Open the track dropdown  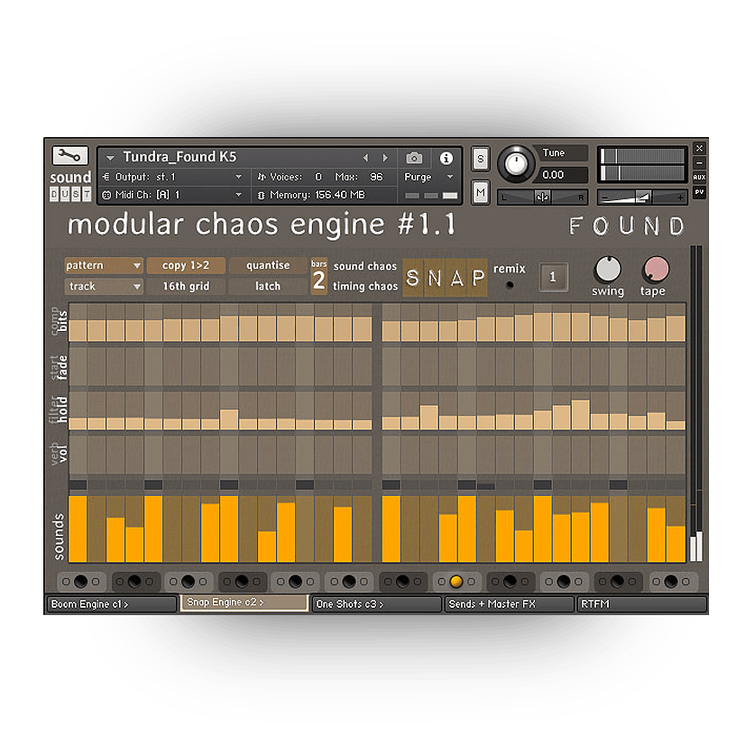(104, 287)
